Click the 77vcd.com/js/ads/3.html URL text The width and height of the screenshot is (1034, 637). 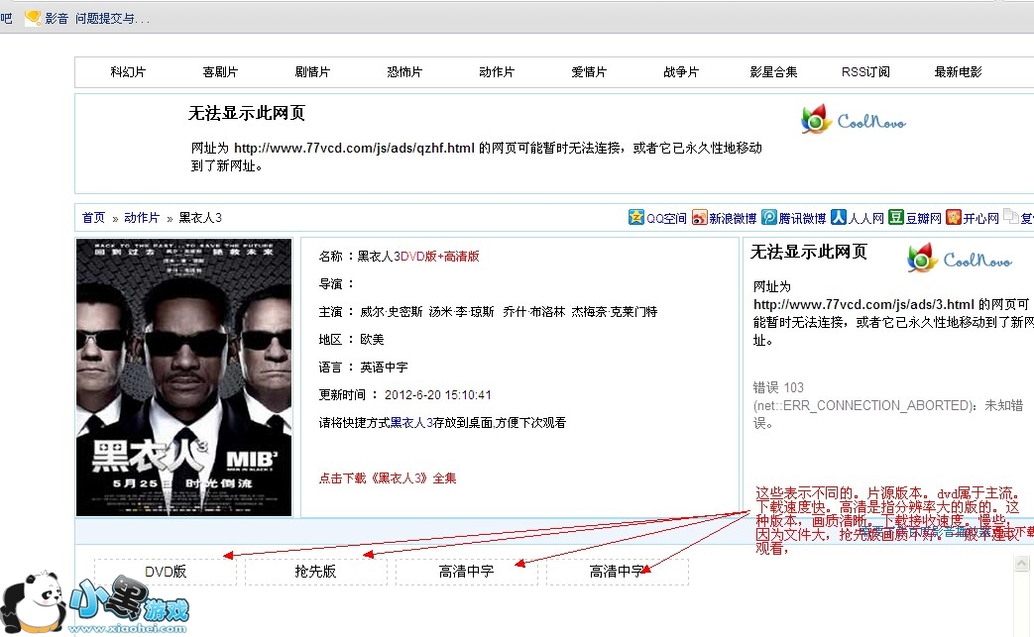[863, 304]
